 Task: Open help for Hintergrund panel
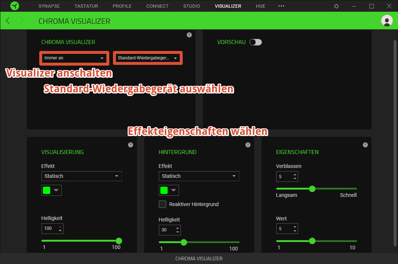pyautogui.click(x=248, y=145)
